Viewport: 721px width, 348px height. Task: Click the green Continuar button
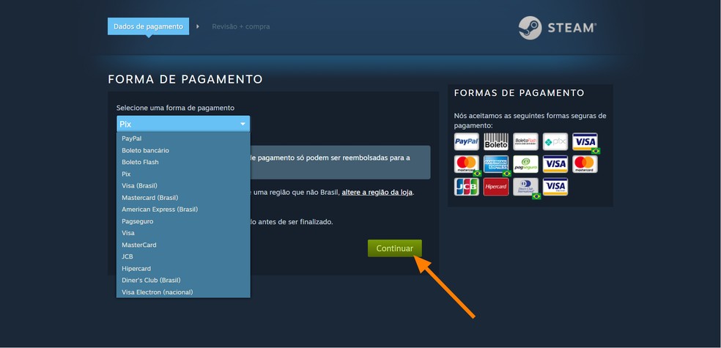pos(394,248)
